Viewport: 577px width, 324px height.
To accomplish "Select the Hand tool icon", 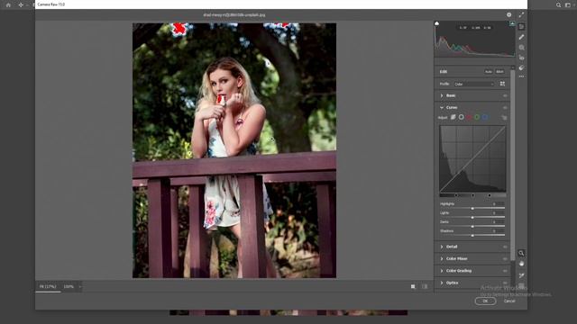I will pyautogui.click(x=521, y=264).
